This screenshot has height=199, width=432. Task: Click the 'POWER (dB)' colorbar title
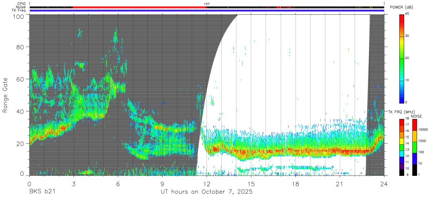402,7
